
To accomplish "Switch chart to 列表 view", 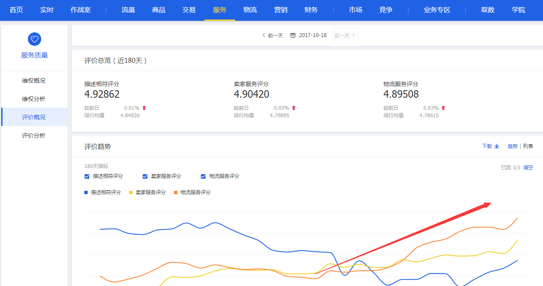I will 528,146.
